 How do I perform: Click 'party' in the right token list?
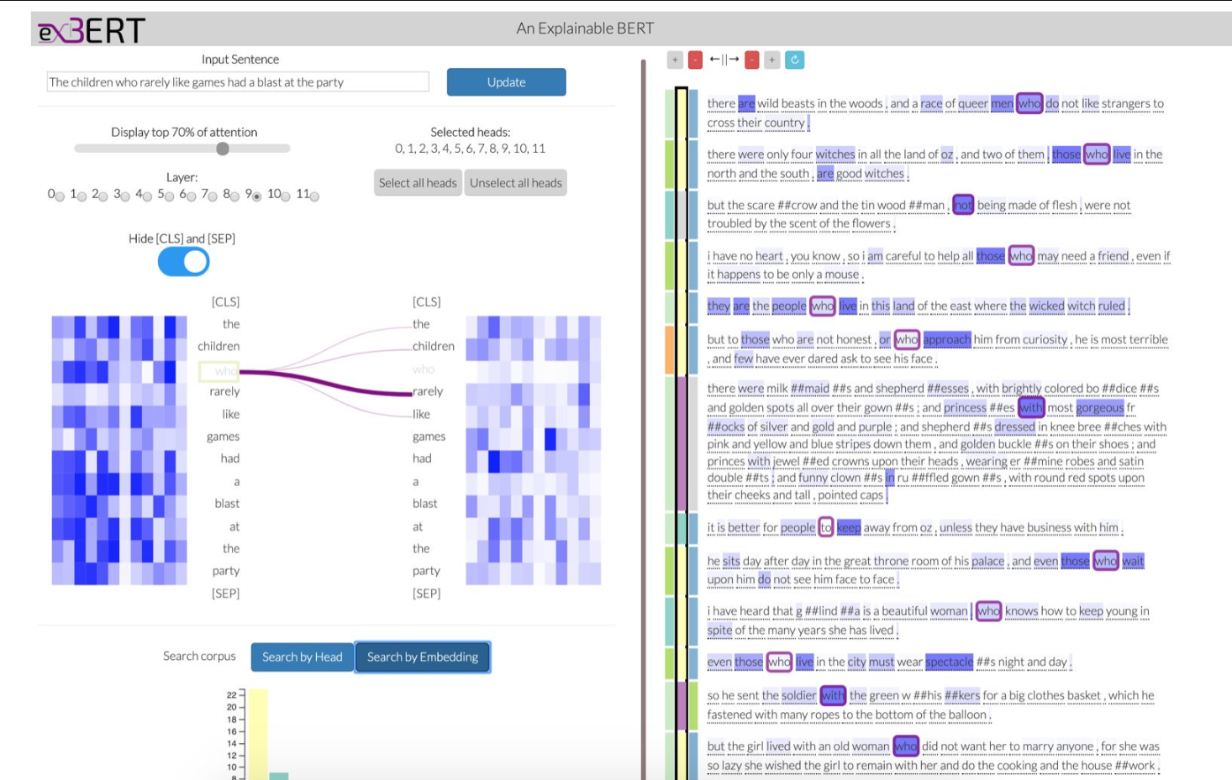click(x=426, y=571)
